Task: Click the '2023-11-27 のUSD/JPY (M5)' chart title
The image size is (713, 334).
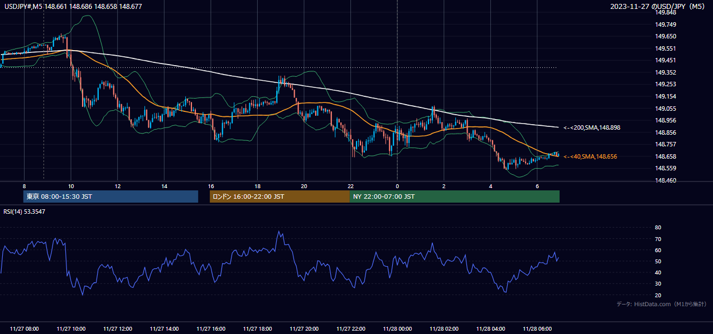Action: [658, 7]
